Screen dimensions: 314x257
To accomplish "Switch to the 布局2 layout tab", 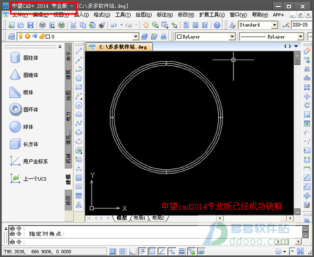I will [158, 218].
